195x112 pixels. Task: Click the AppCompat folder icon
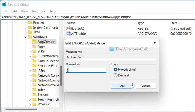pyautogui.click(x=35, y=42)
